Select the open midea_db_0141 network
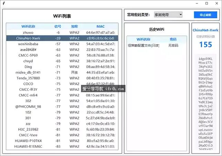 coord(62,72)
